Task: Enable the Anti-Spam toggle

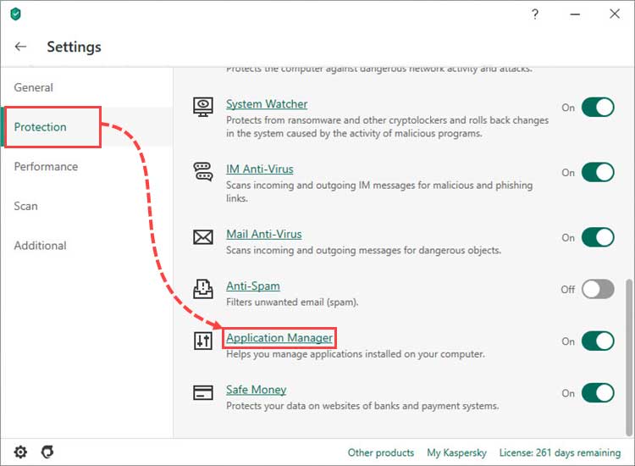Action: pyautogui.click(x=598, y=289)
